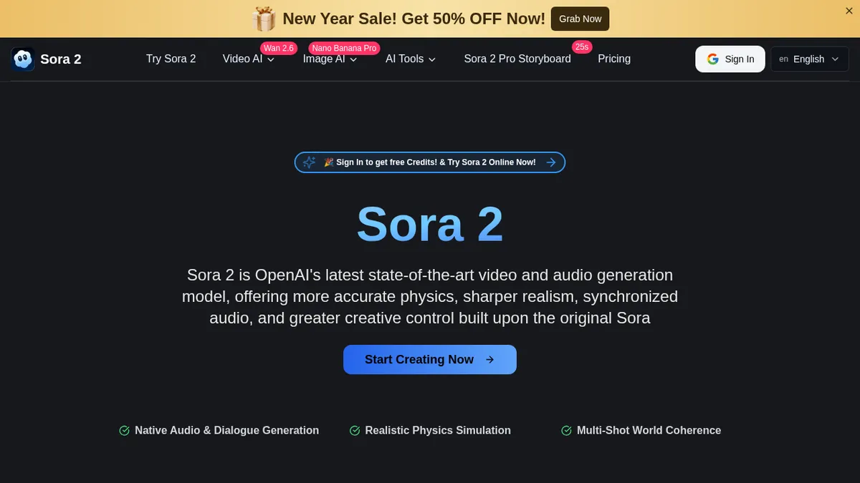
Task: Dismiss the New Year Sale banner
Action: 849,11
